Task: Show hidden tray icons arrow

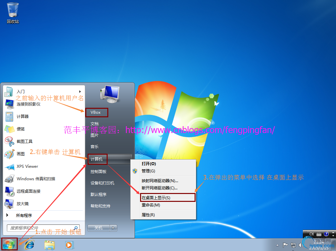Action: tap(278, 245)
